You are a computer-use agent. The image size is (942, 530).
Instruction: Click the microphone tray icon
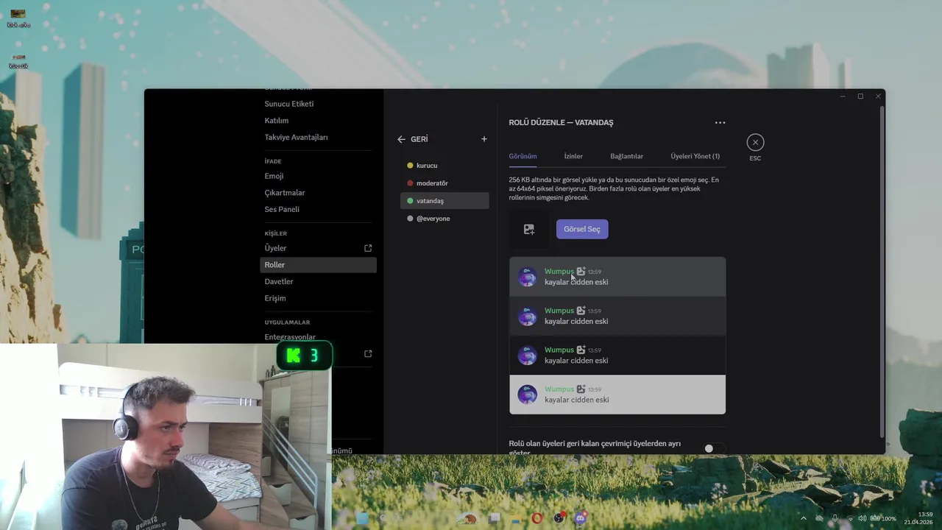[835, 518]
